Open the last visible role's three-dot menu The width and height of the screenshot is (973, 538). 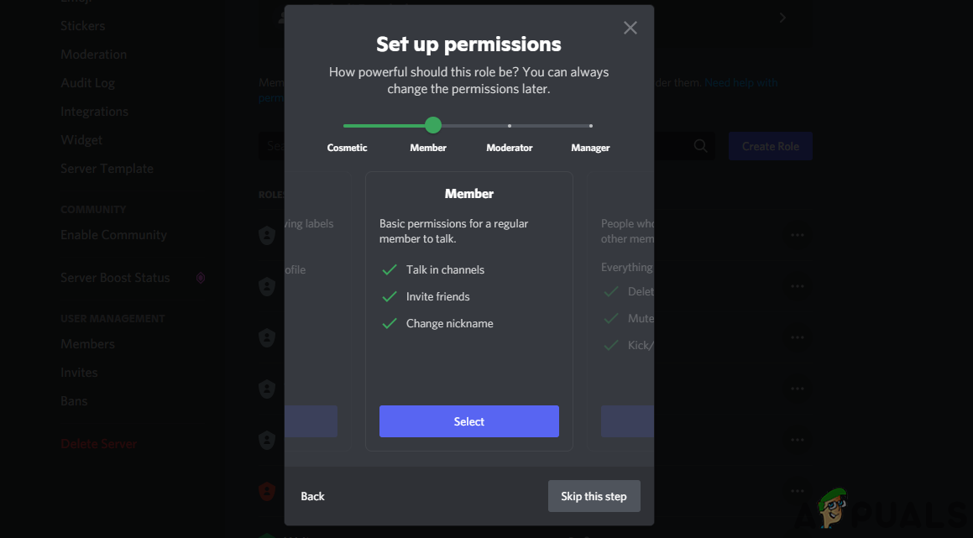click(x=797, y=491)
